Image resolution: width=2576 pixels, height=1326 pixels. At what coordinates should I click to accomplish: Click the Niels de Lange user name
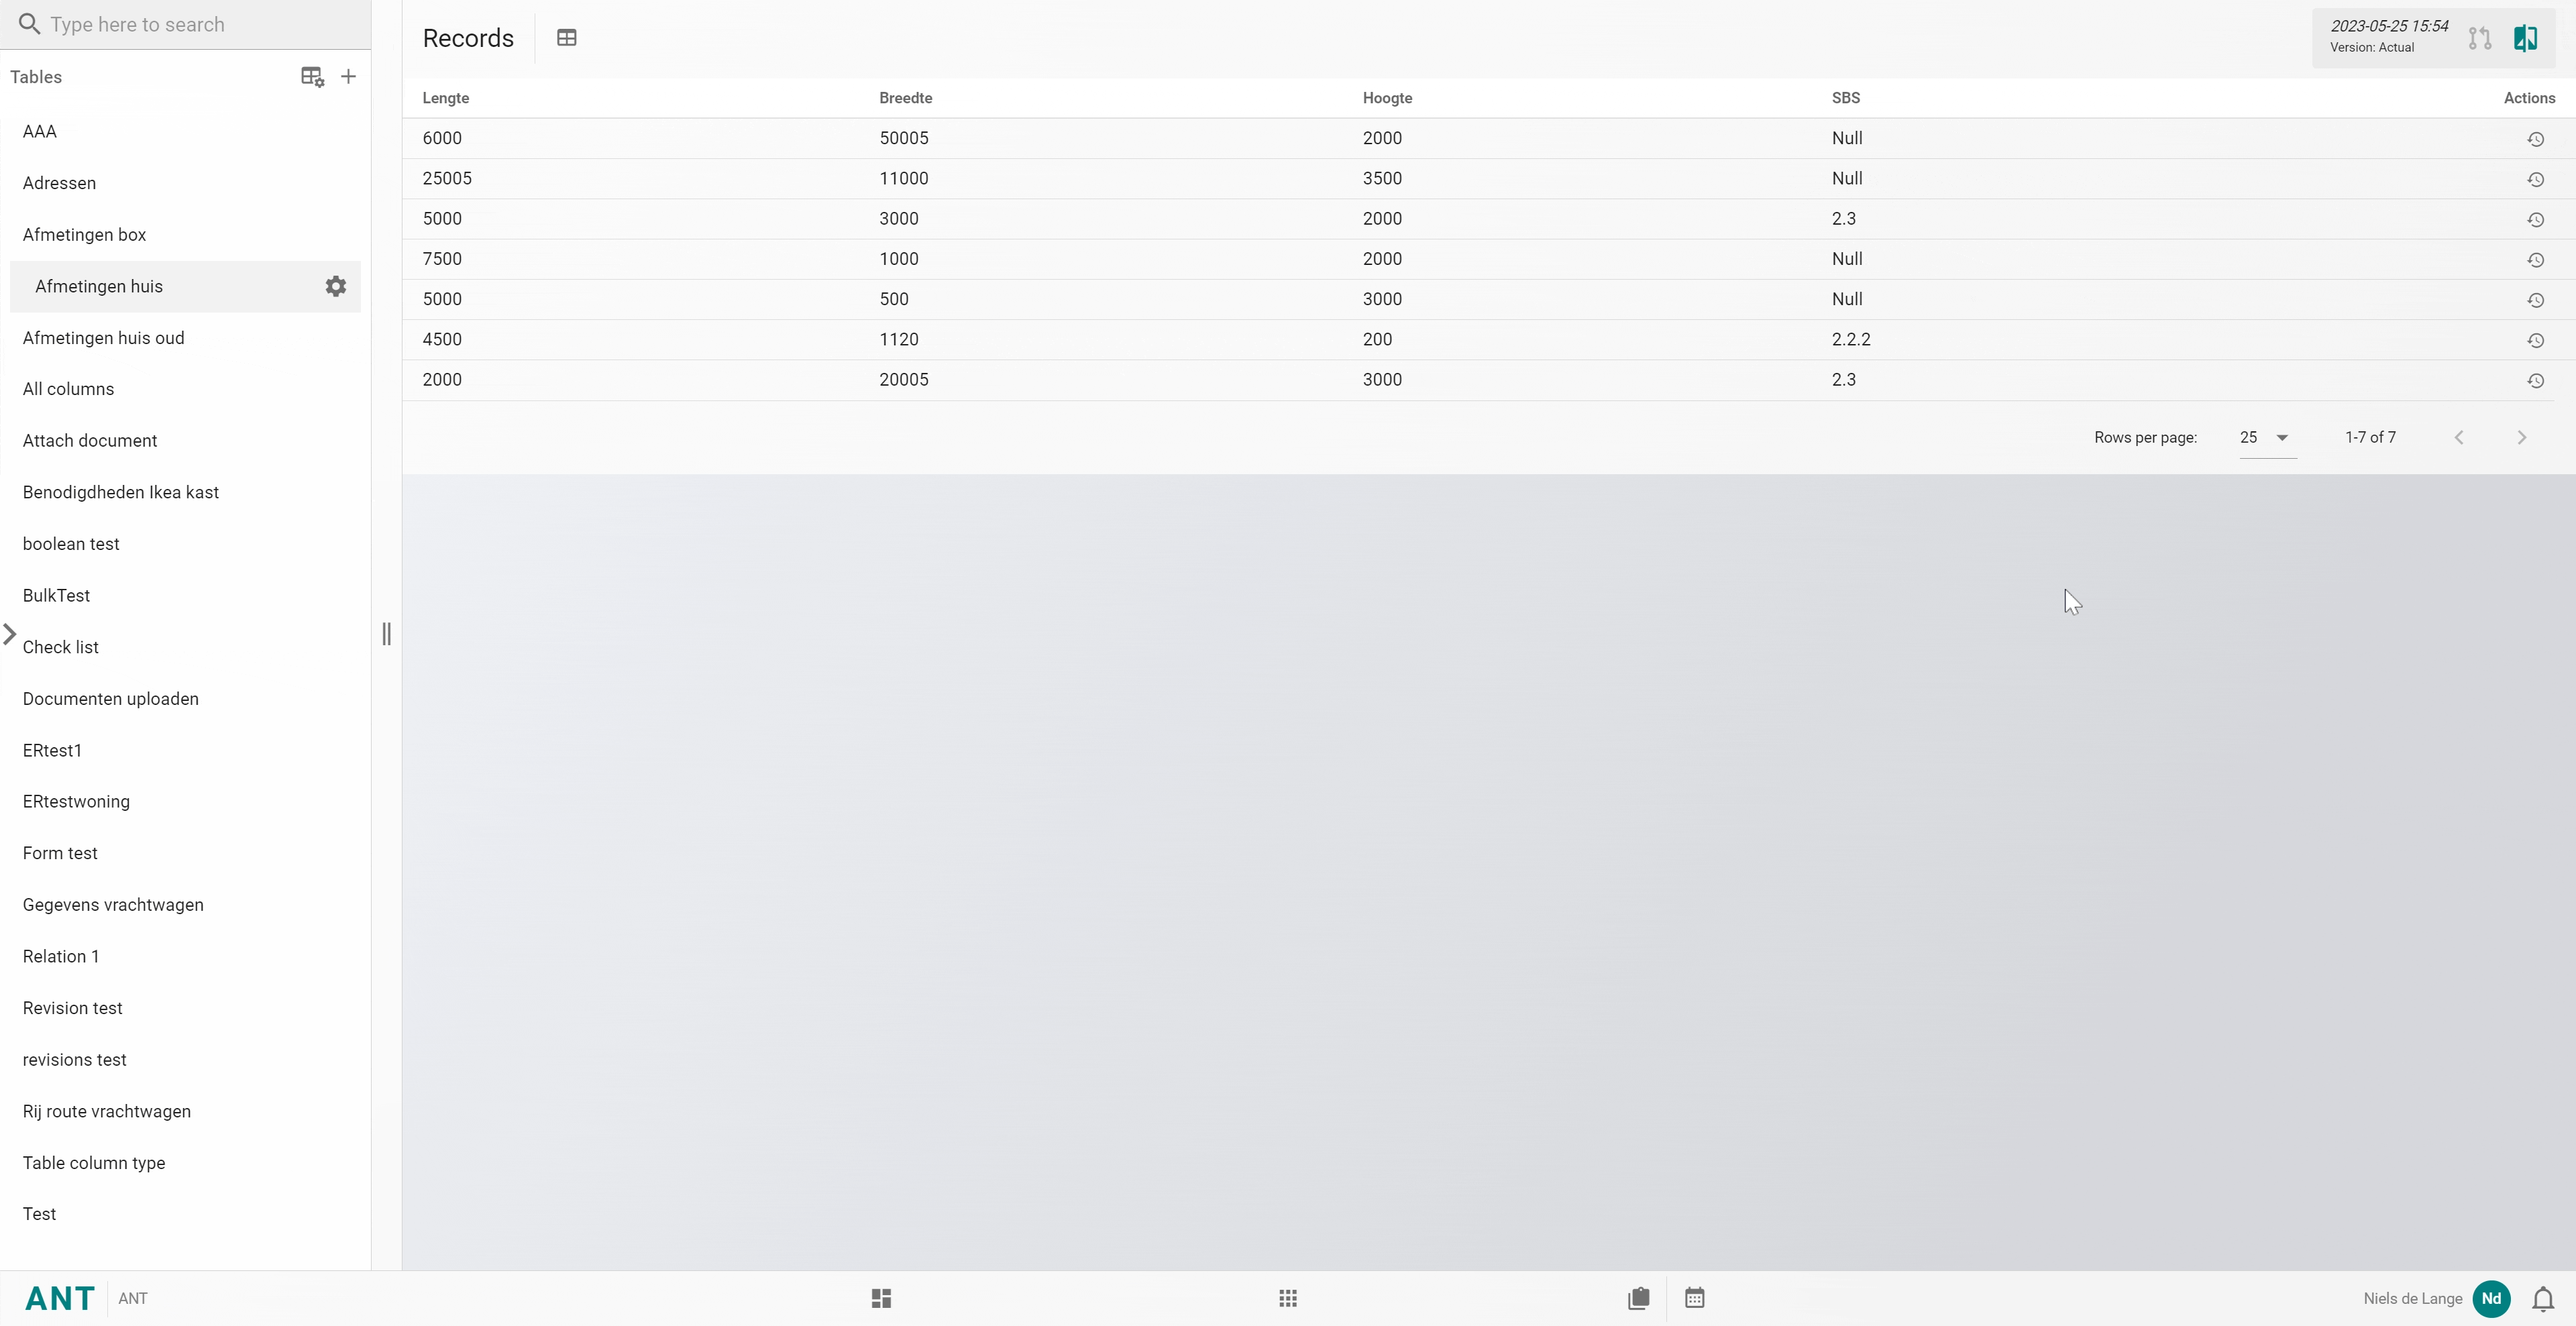[x=2412, y=1299]
